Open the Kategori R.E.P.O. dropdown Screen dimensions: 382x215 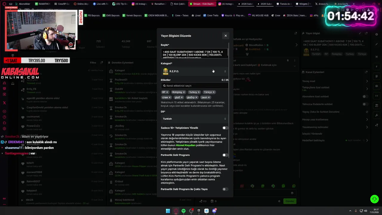[195, 71]
